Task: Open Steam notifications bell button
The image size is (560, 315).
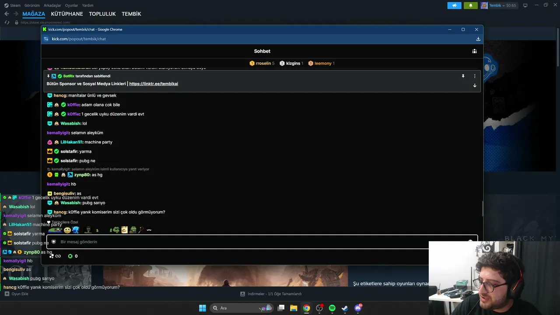Action: [471, 5]
